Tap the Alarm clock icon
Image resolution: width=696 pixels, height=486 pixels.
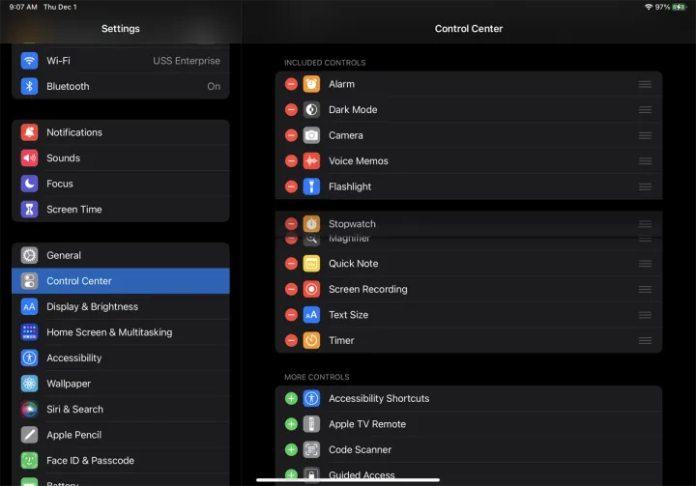(311, 84)
